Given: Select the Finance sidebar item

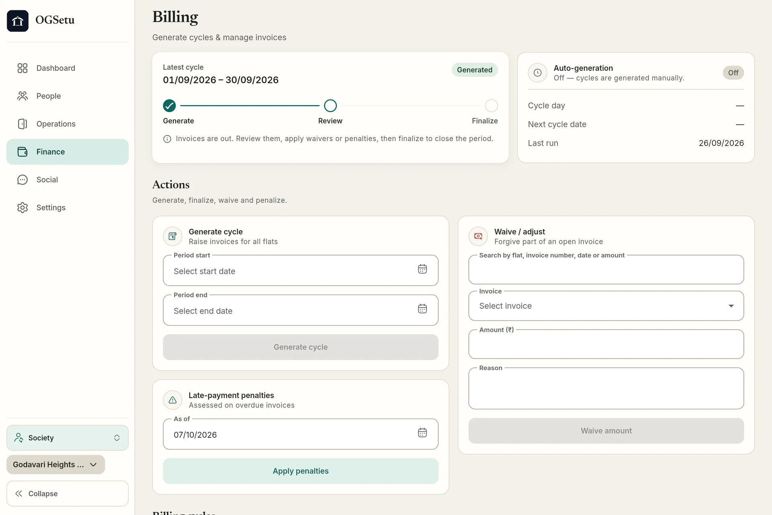Looking at the screenshot, I should pos(68,152).
